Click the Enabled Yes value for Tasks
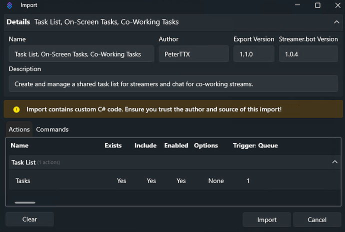The width and height of the screenshot is (345, 232). (181, 180)
